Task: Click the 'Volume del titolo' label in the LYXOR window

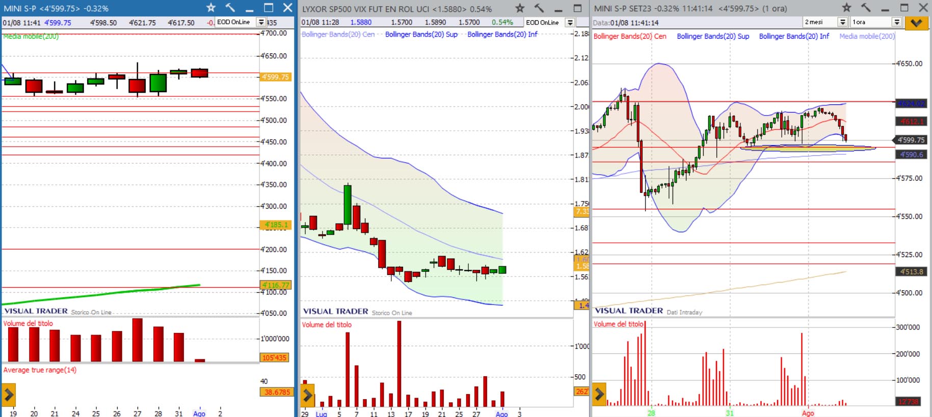Action: pos(327,325)
